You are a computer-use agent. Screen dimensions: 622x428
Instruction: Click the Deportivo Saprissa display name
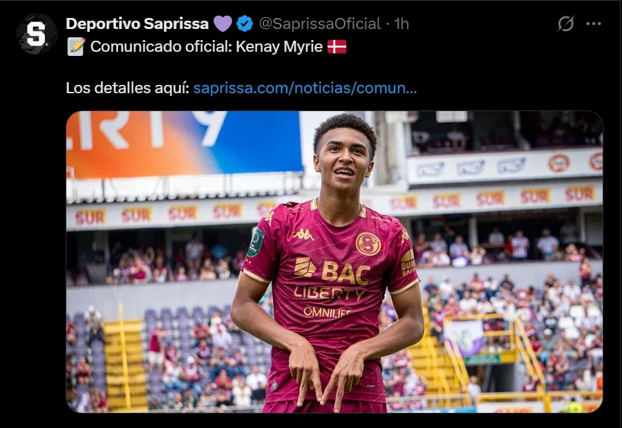click(137, 22)
